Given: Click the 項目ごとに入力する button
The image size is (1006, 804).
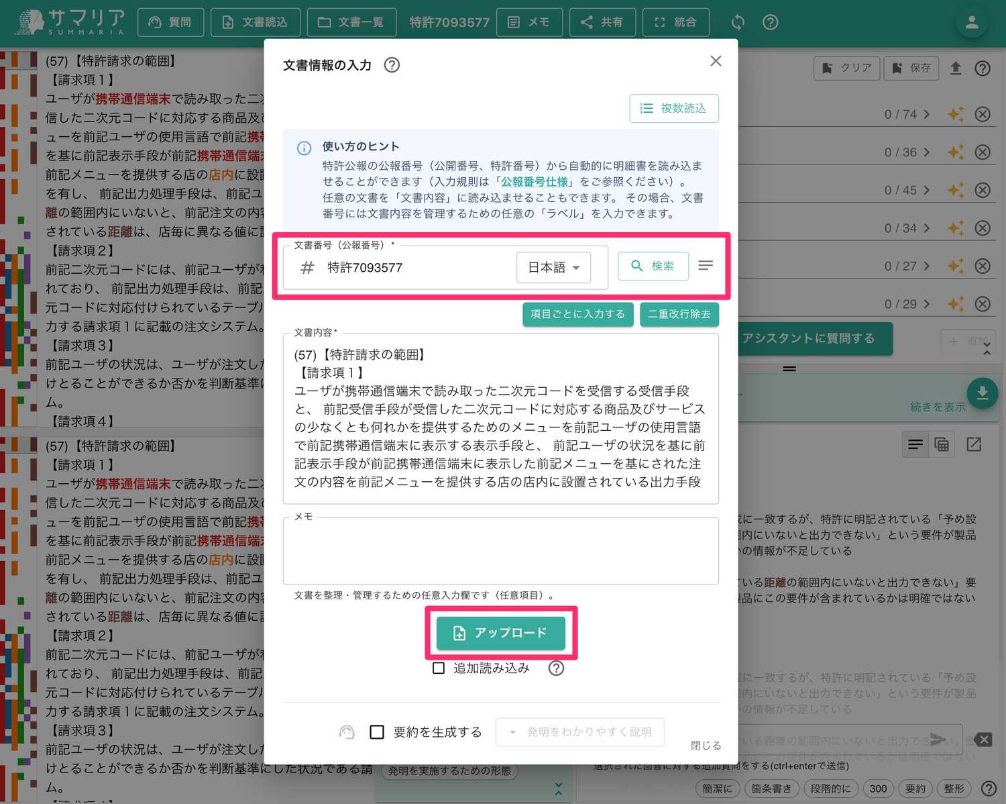Looking at the screenshot, I should (577, 314).
